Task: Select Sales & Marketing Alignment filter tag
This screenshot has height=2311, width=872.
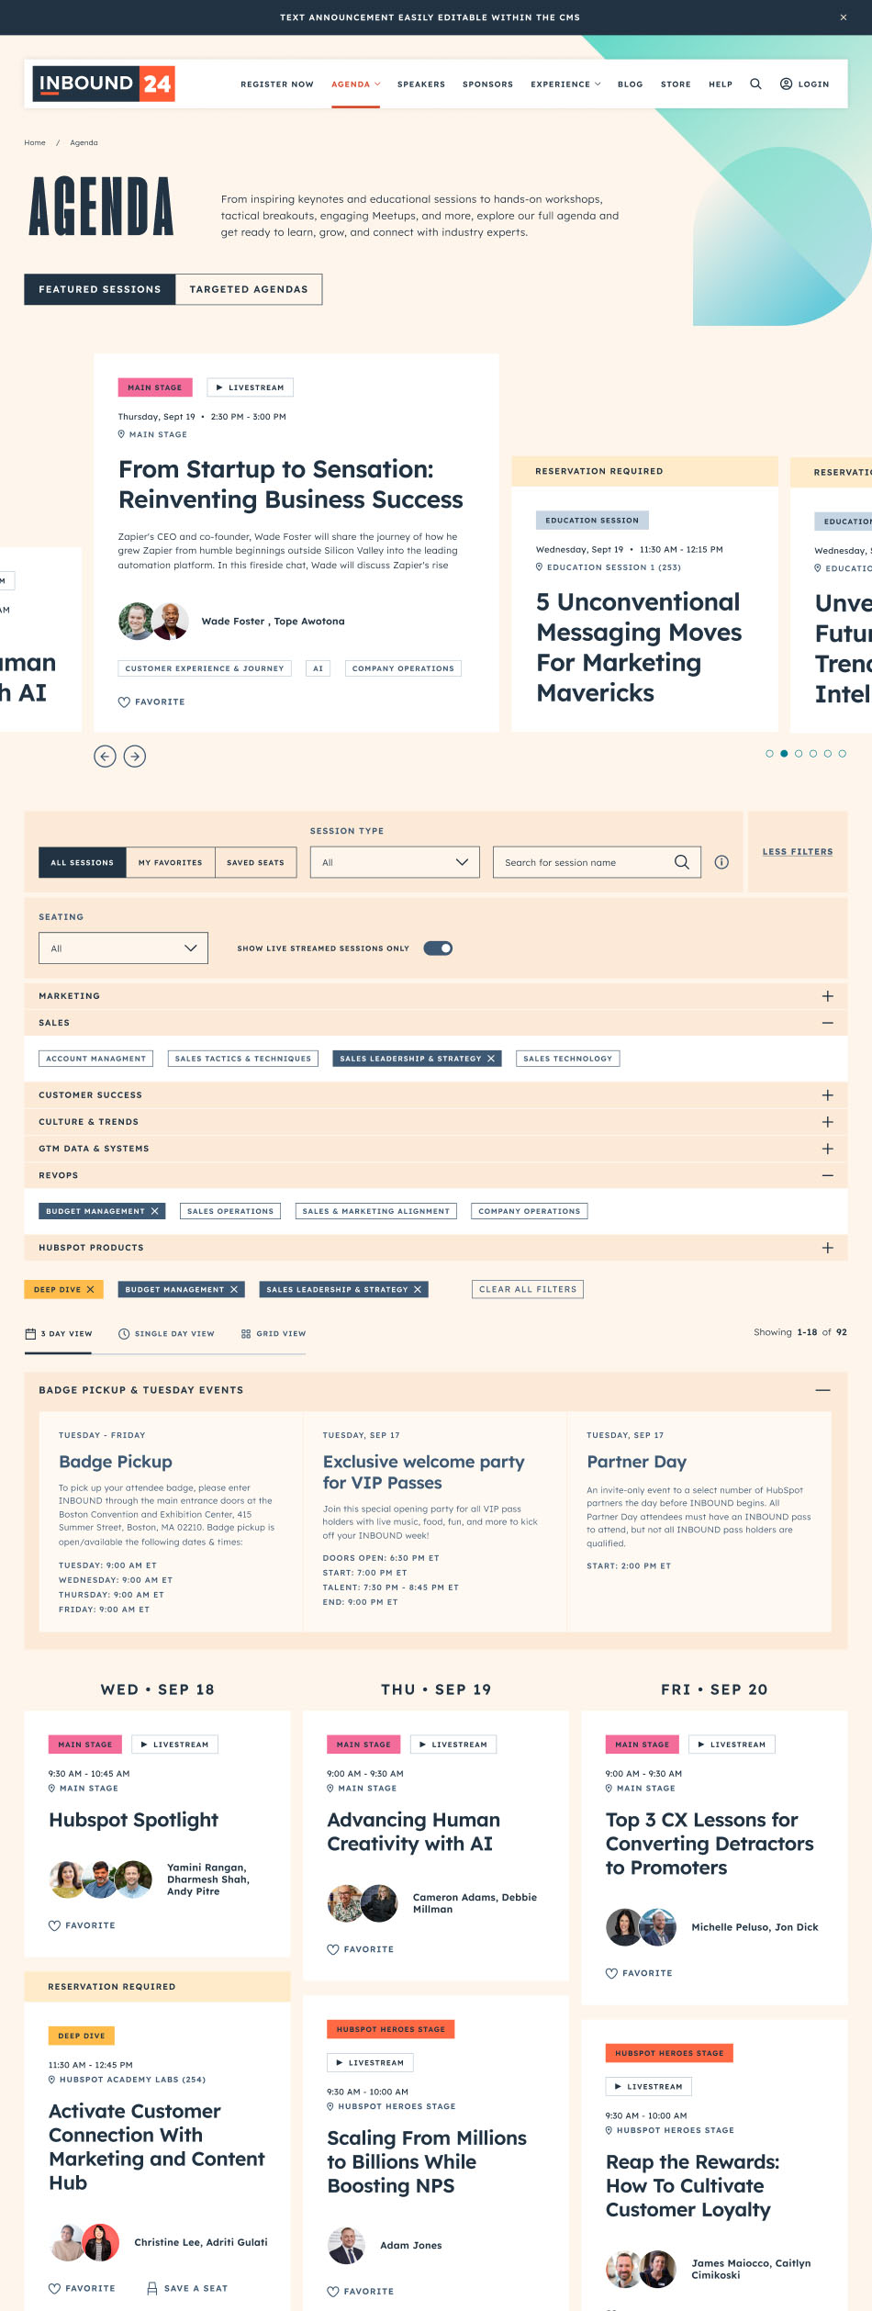Action: 376,1211
